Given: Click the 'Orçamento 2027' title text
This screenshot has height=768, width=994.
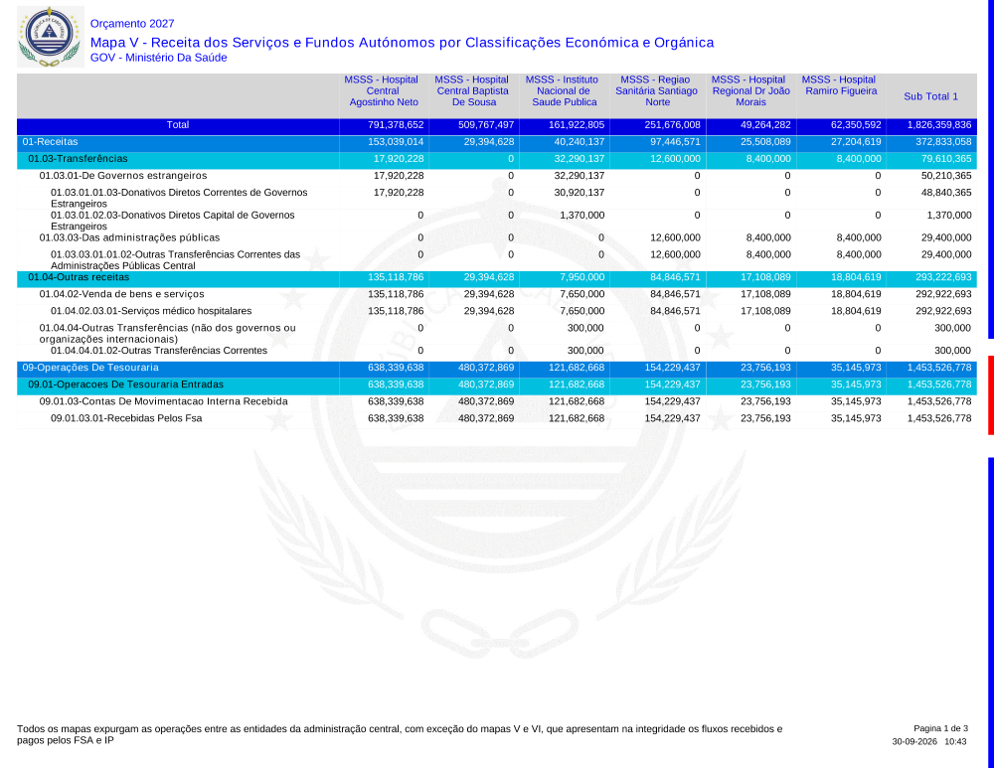Looking at the screenshot, I should [132, 24].
